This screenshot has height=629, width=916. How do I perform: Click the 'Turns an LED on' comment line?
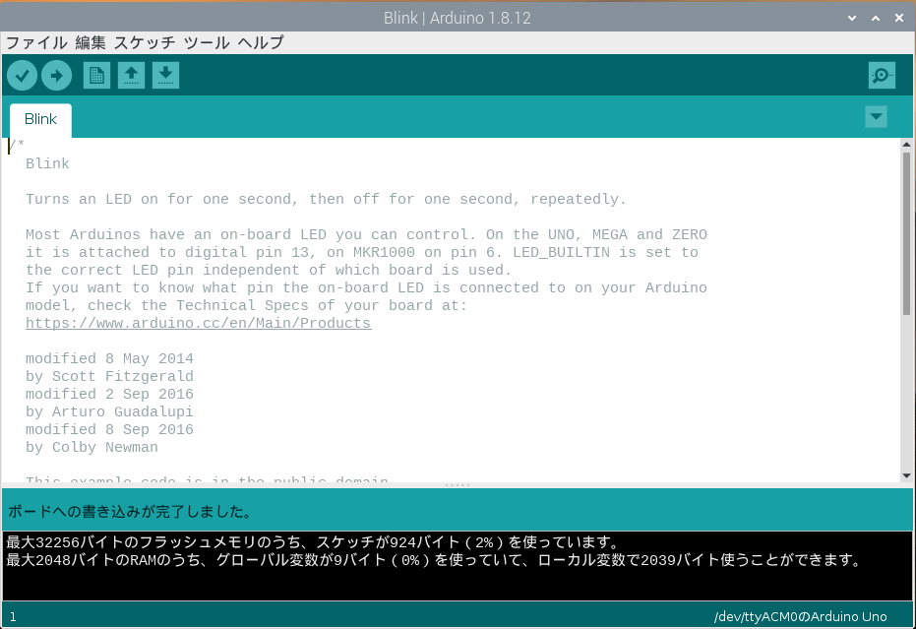point(326,200)
